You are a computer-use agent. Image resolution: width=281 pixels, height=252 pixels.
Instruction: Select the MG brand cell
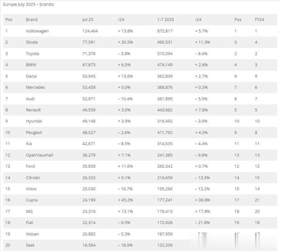29,211
